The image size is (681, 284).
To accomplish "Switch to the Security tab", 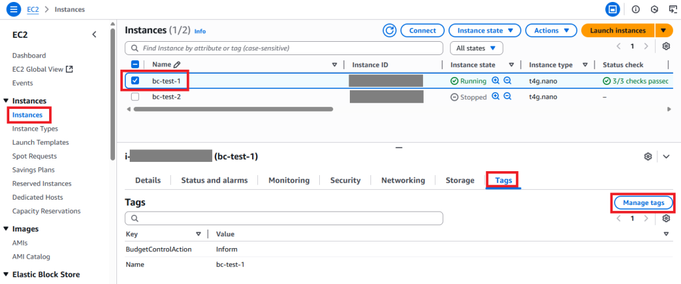I will pyautogui.click(x=345, y=180).
